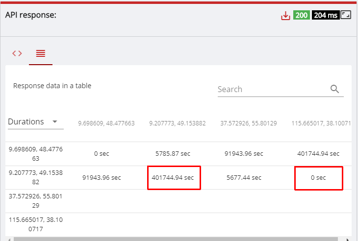Open the Durations dropdown
This screenshot has height=241, width=358.
36,122
